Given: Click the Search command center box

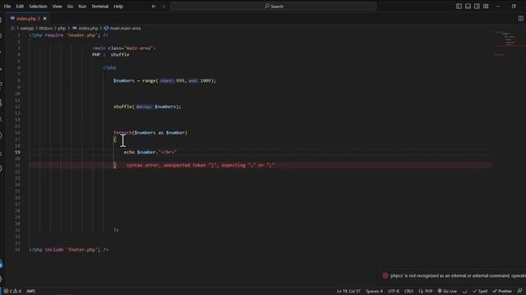Looking at the screenshot, I should (x=274, y=6).
